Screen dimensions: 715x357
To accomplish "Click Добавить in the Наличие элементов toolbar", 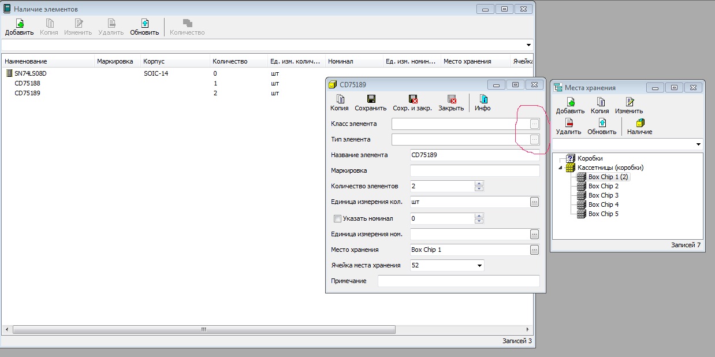I will pyautogui.click(x=19, y=27).
